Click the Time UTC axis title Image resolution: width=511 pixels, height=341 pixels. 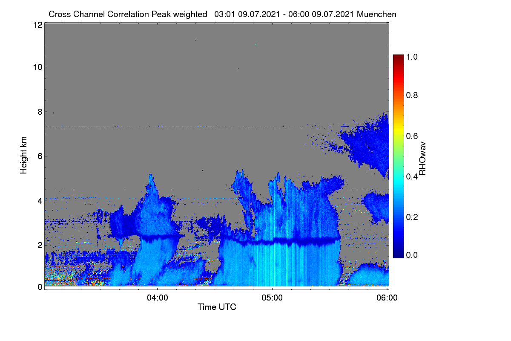click(217, 307)
